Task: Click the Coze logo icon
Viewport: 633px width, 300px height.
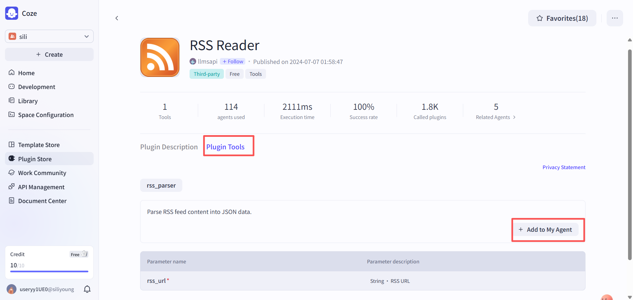Action: point(12,13)
